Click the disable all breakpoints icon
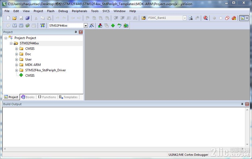The height and width of the screenshot is (159, 252). tap(227, 18)
